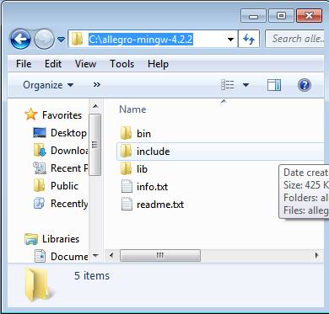
Task: Click the navigation pane vertical scrollbar thumb
Action: (x=95, y=145)
